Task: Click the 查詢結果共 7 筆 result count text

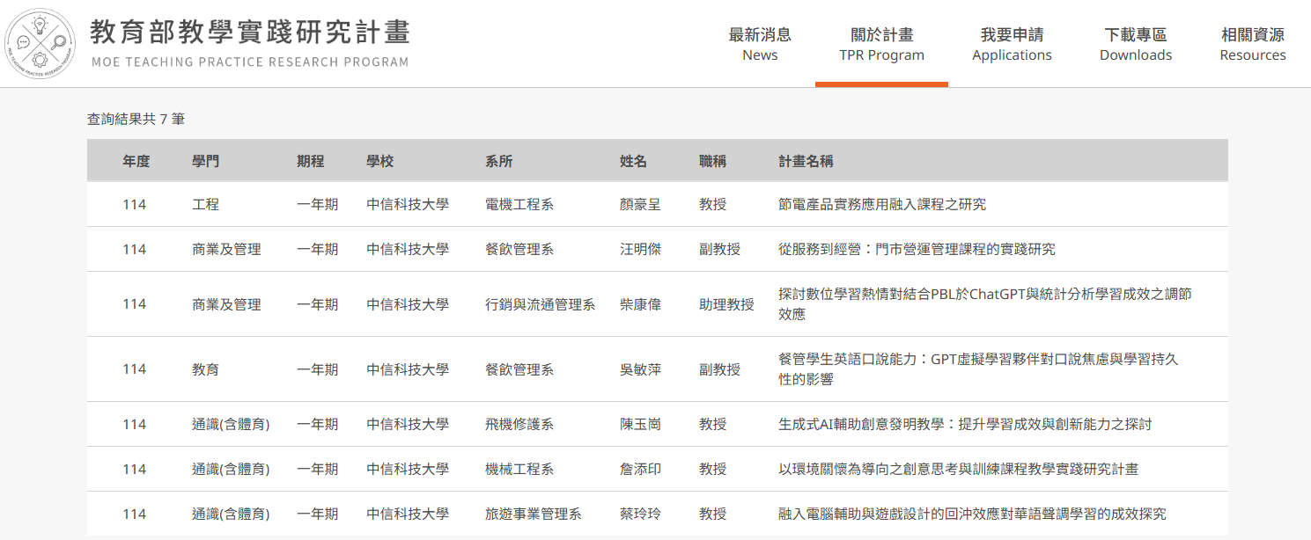Action: click(136, 119)
